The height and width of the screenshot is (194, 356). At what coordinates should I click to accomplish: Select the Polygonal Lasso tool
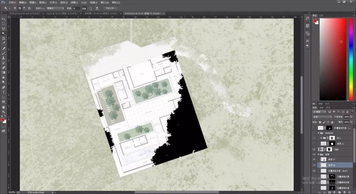point(3,29)
